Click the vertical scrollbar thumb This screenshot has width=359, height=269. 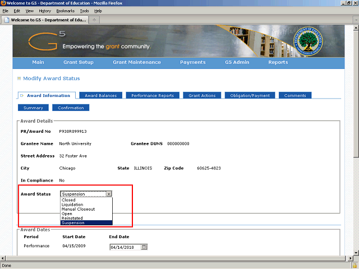(356, 94)
